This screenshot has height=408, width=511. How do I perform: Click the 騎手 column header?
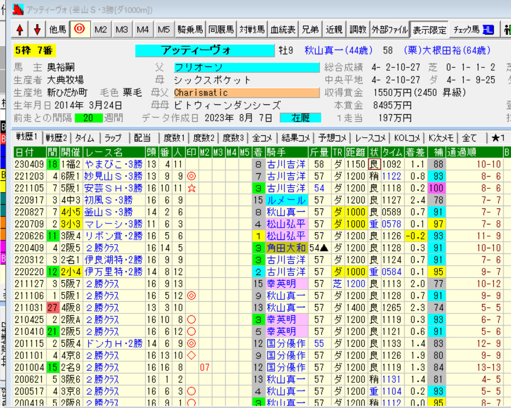point(286,152)
